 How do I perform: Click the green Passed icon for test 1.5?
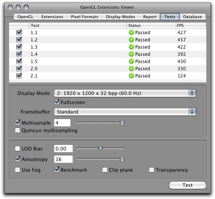click(131, 61)
